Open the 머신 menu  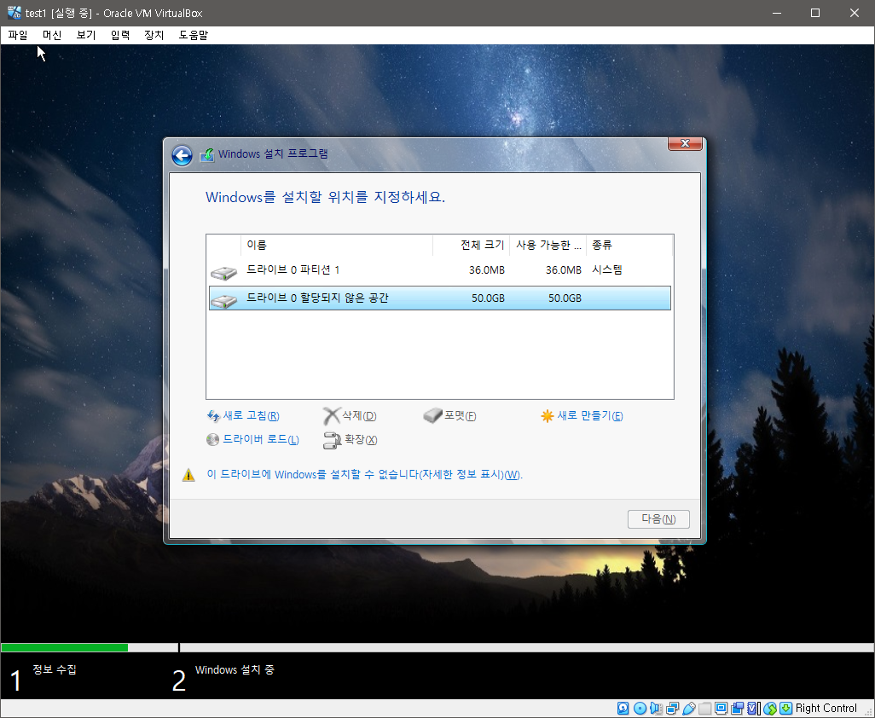click(52, 35)
